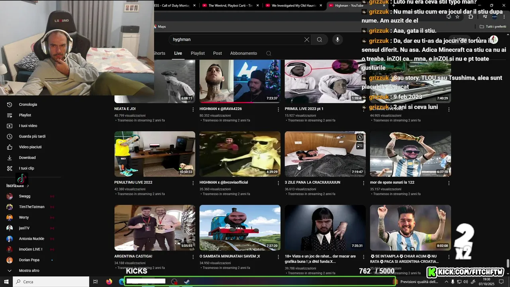The image size is (510, 287).
Task: Switch to the Abbonamento tab
Action: [243, 53]
